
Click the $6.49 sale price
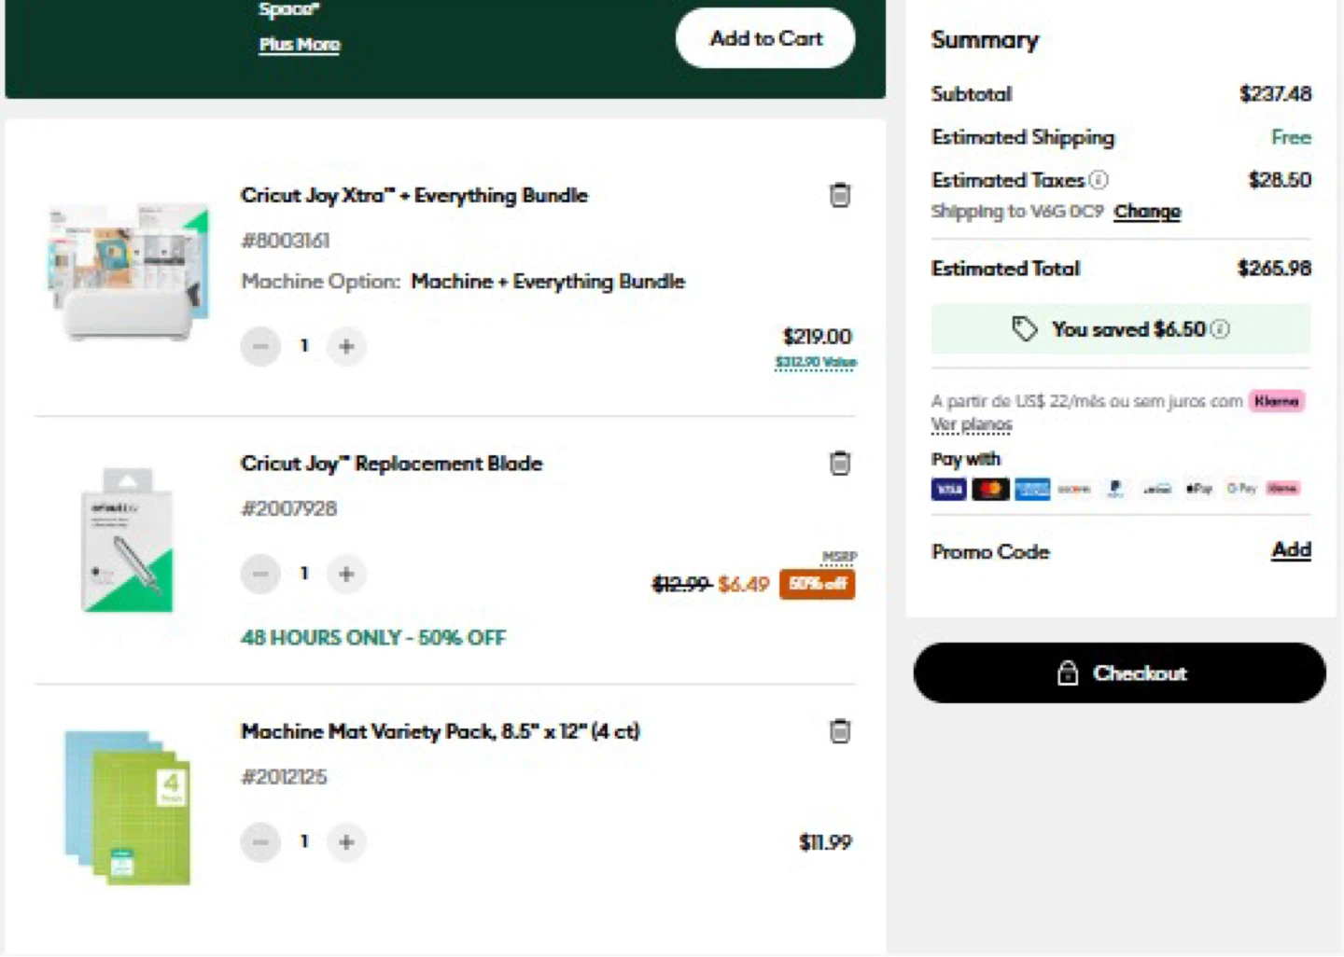[x=744, y=585]
